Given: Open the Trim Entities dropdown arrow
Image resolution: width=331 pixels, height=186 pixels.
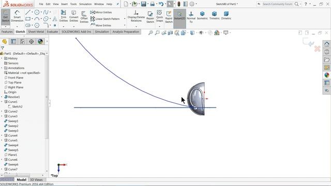Looking at the screenshot, I should tap(64, 26).
